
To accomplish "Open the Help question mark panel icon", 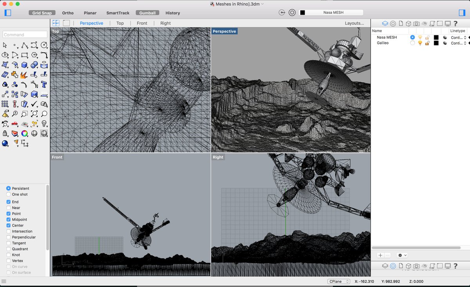I will pyautogui.click(x=455, y=23).
